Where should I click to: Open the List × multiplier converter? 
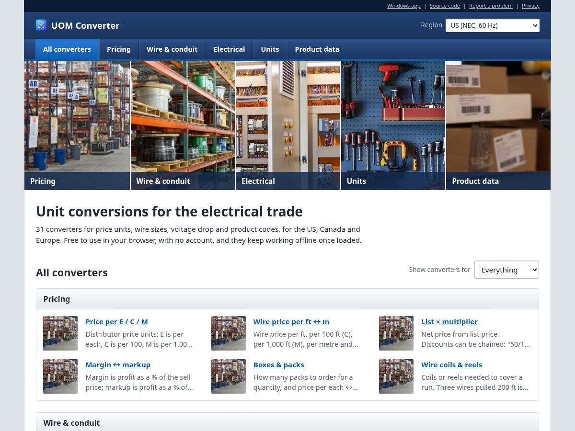click(x=449, y=322)
